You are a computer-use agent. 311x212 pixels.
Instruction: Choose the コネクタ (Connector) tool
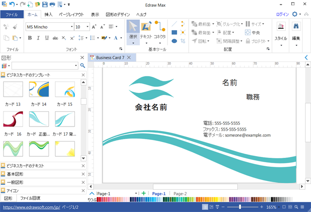click(159, 31)
